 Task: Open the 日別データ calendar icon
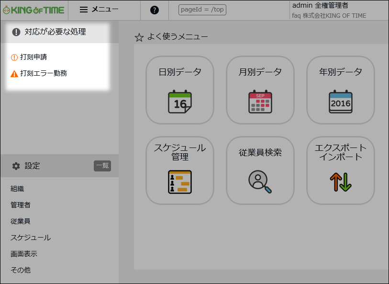180,102
